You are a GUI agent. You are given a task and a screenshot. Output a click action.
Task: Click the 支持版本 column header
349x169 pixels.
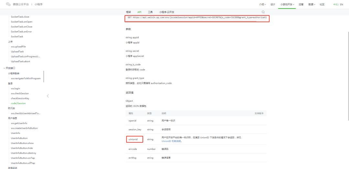[x=259, y=113]
